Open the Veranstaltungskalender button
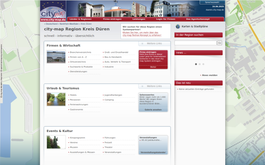265x165 pixels. pos(153,153)
